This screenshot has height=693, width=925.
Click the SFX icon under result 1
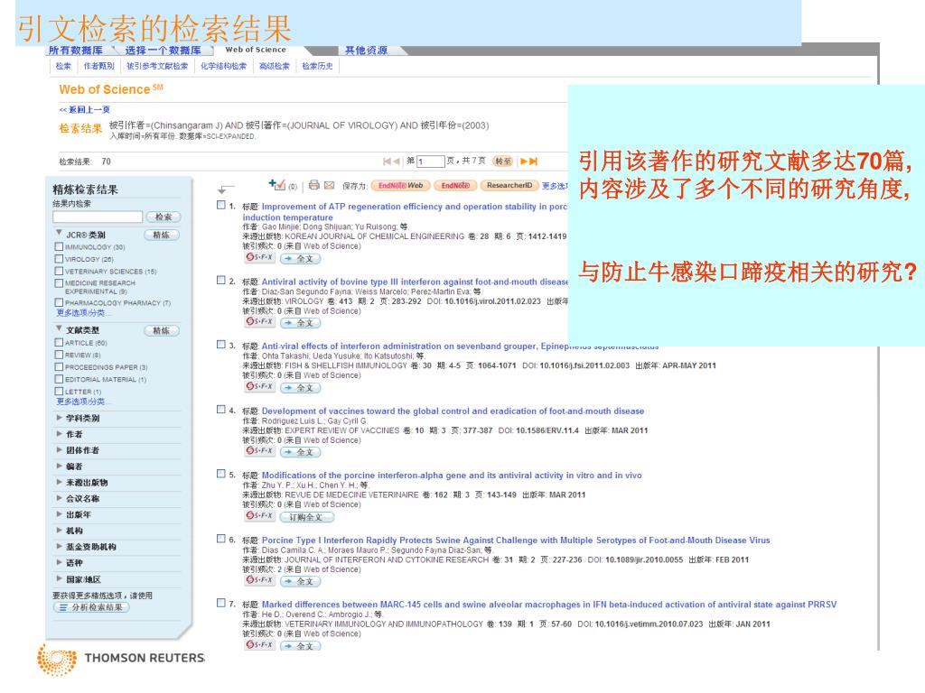pos(259,257)
